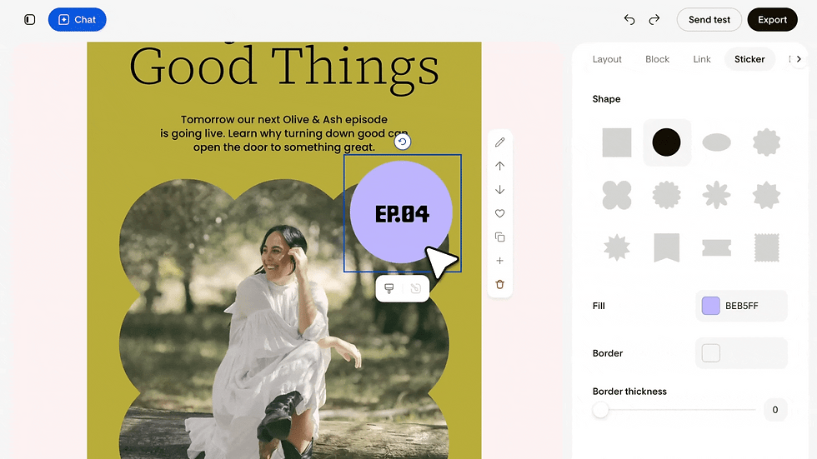The width and height of the screenshot is (817, 459).
Task: Click the reset style icon beside paint roller
Action: pyautogui.click(x=416, y=288)
